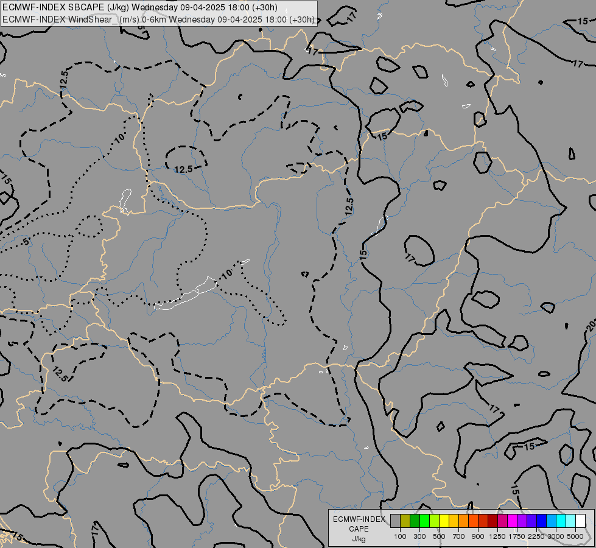Click the legend value 100
This screenshot has height=548, width=596.
(400, 536)
